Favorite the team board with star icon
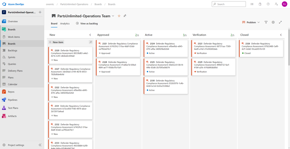 pyautogui.click(x=119, y=16)
